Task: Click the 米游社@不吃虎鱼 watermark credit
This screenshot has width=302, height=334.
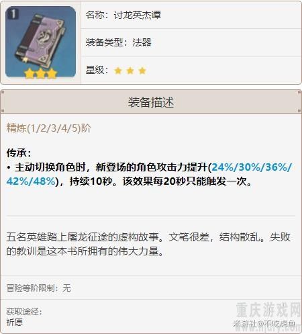Action: click(x=264, y=323)
